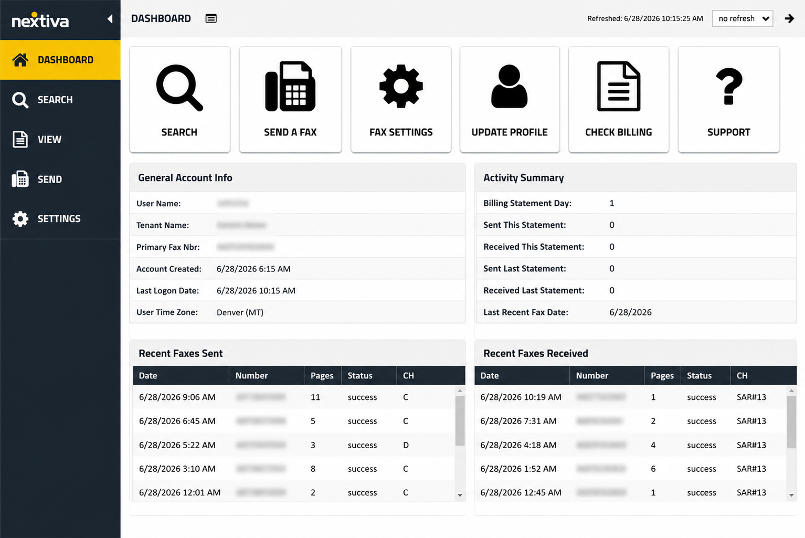Click the UPDATE PROFILE tile label
Screen dimensions: 805x538
pyautogui.click(x=510, y=132)
